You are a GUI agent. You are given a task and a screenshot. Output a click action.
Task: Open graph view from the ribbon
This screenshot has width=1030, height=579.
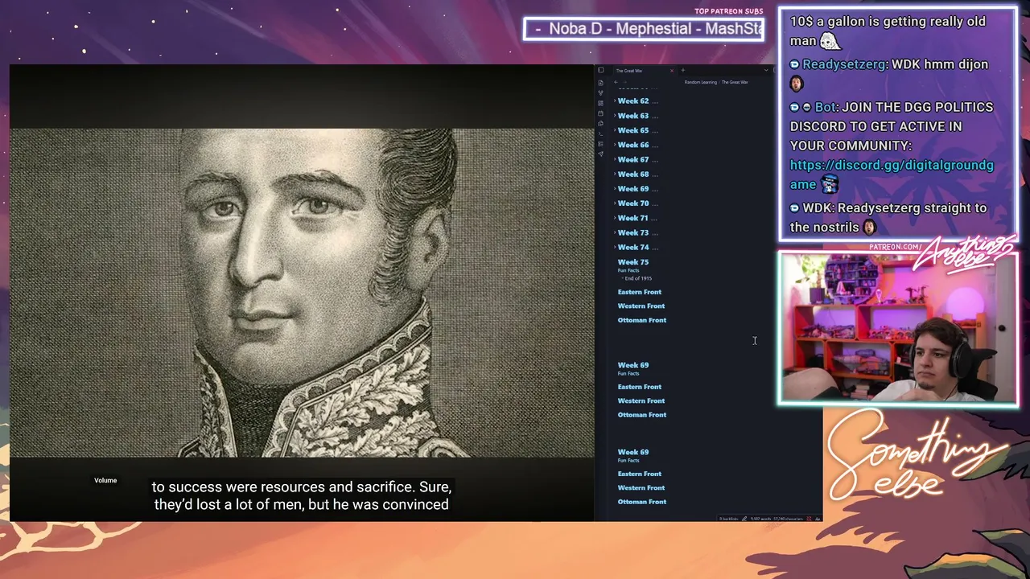pos(600,93)
